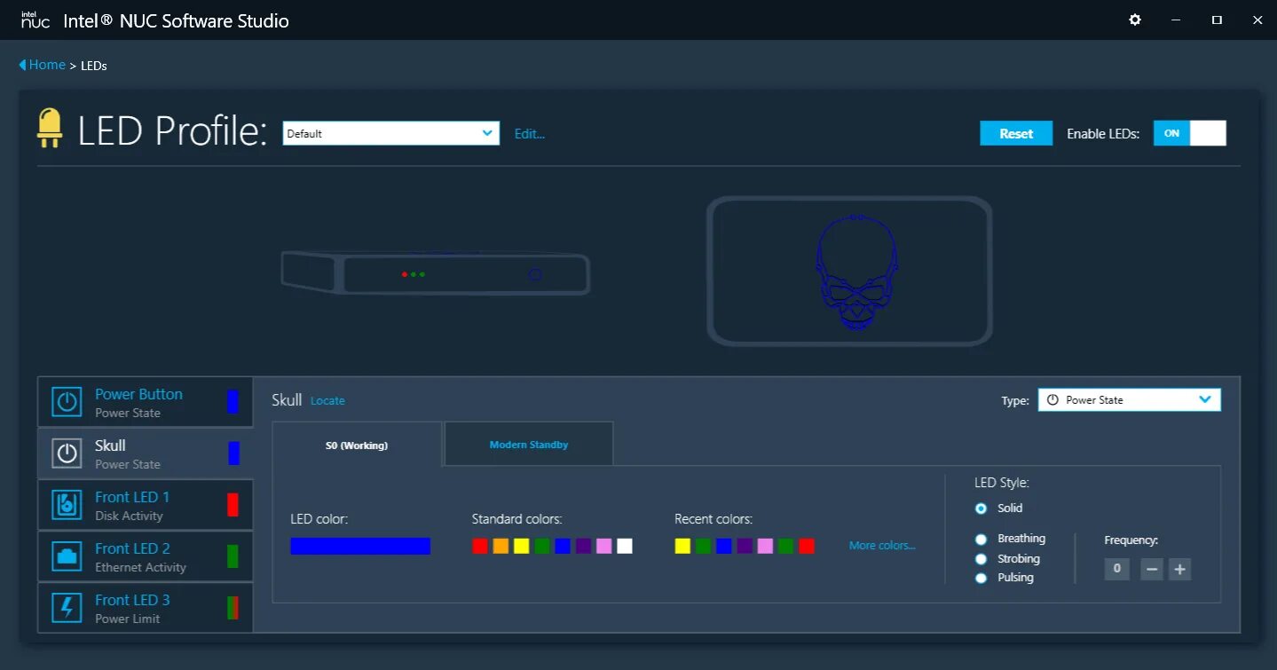Pick blue from Standard colors

click(563, 546)
